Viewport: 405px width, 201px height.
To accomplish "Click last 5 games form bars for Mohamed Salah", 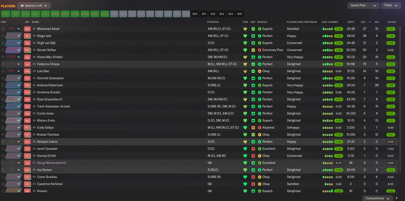I will pyautogui.click(x=328, y=29).
